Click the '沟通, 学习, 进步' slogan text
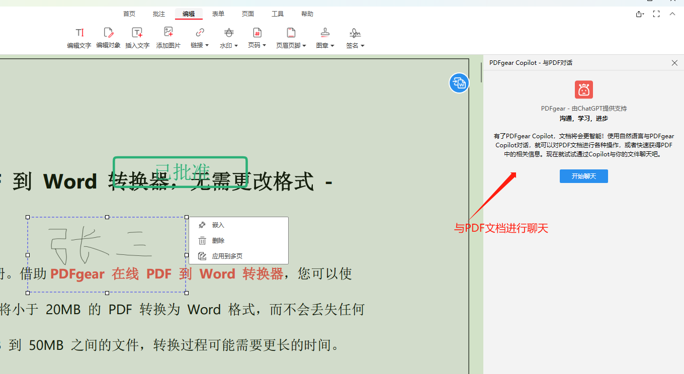The width and height of the screenshot is (684, 374). click(584, 118)
